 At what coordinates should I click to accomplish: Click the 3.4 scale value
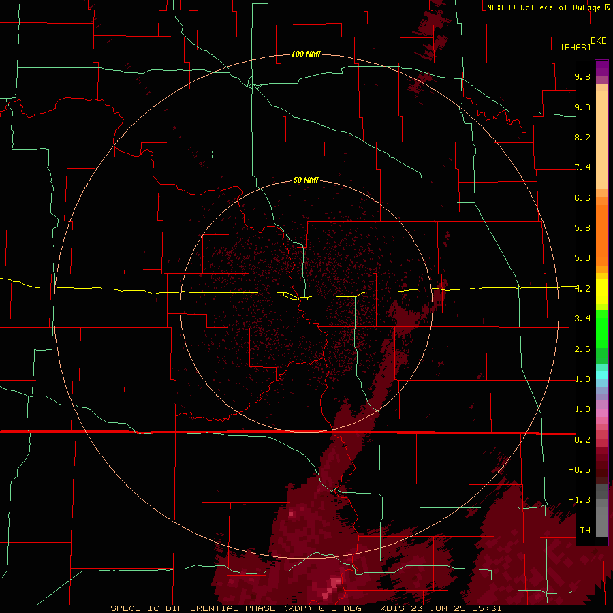(x=582, y=319)
